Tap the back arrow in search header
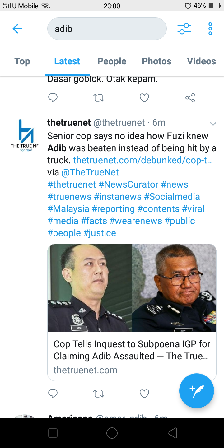 coord(17,29)
